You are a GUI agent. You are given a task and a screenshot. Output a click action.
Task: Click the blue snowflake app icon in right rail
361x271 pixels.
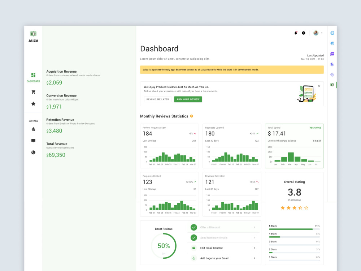tap(332, 43)
